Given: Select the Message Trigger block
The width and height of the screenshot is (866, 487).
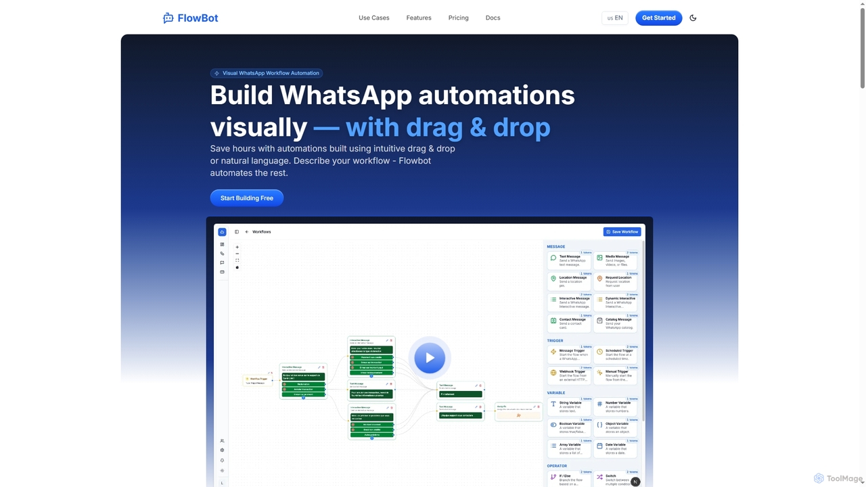Looking at the screenshot, I should point(570,354).
